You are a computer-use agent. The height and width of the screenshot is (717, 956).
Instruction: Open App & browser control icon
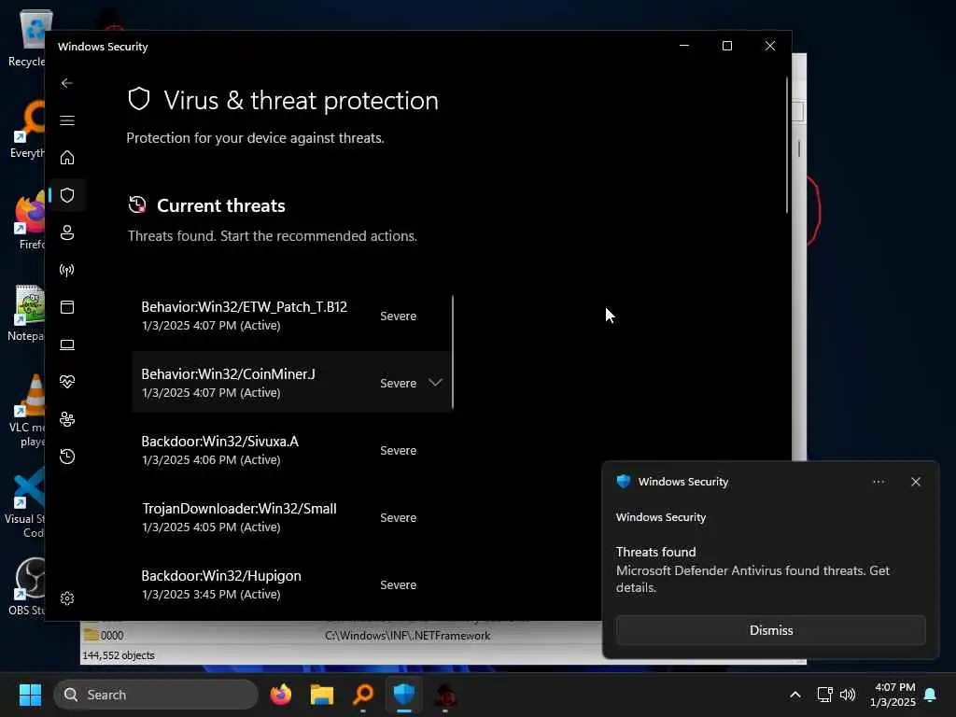67,306
